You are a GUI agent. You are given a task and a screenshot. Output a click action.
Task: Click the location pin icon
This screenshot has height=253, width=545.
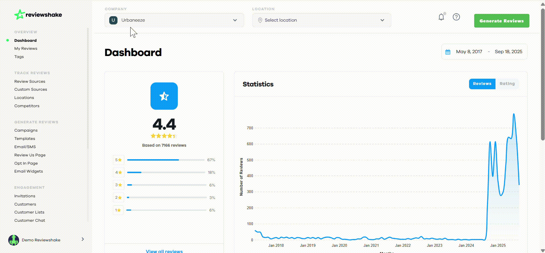[260, 20]
